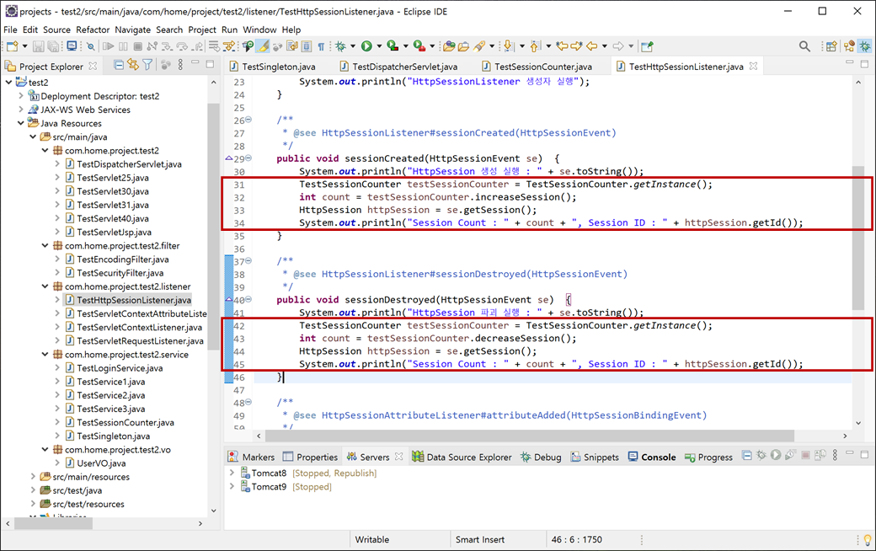Viewport: 876px width, 551px height.
Task: Open the New wizard dropdown arrow
Action: [24, 46]
